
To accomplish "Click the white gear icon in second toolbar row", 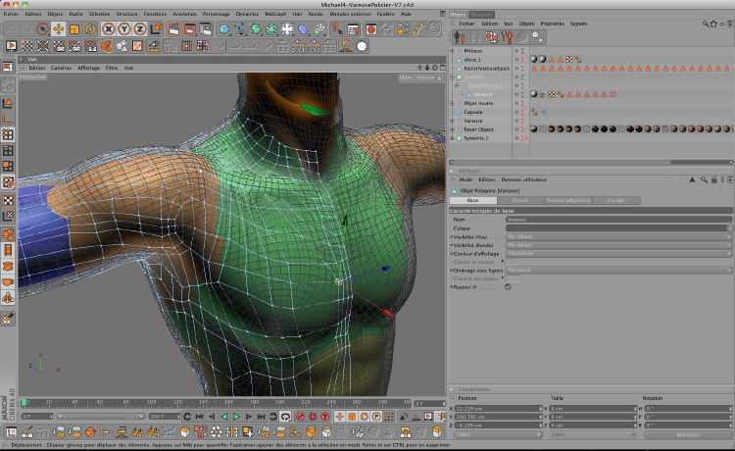I will (x=362, y=46).
